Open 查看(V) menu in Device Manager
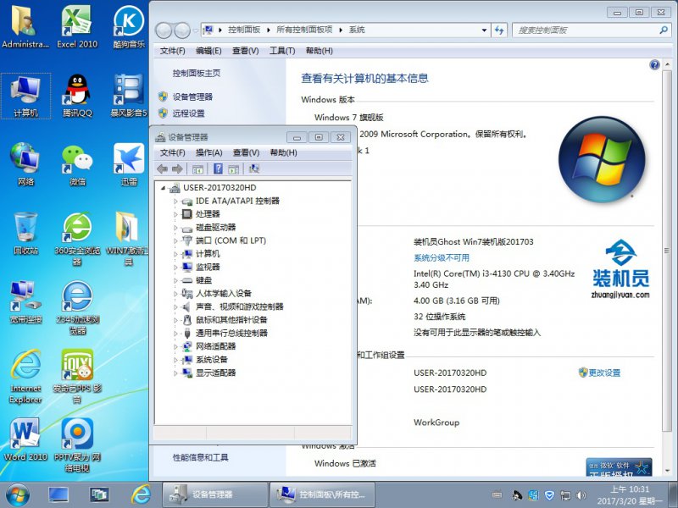678x508 pixels. (x=246, y=152)
